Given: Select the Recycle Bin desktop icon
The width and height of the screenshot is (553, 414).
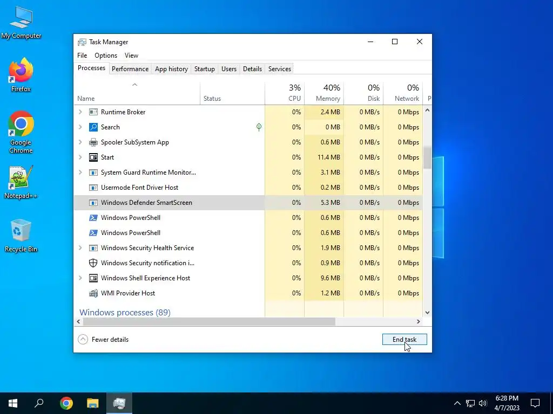Looking at the screenshot, I should point(21,236).
